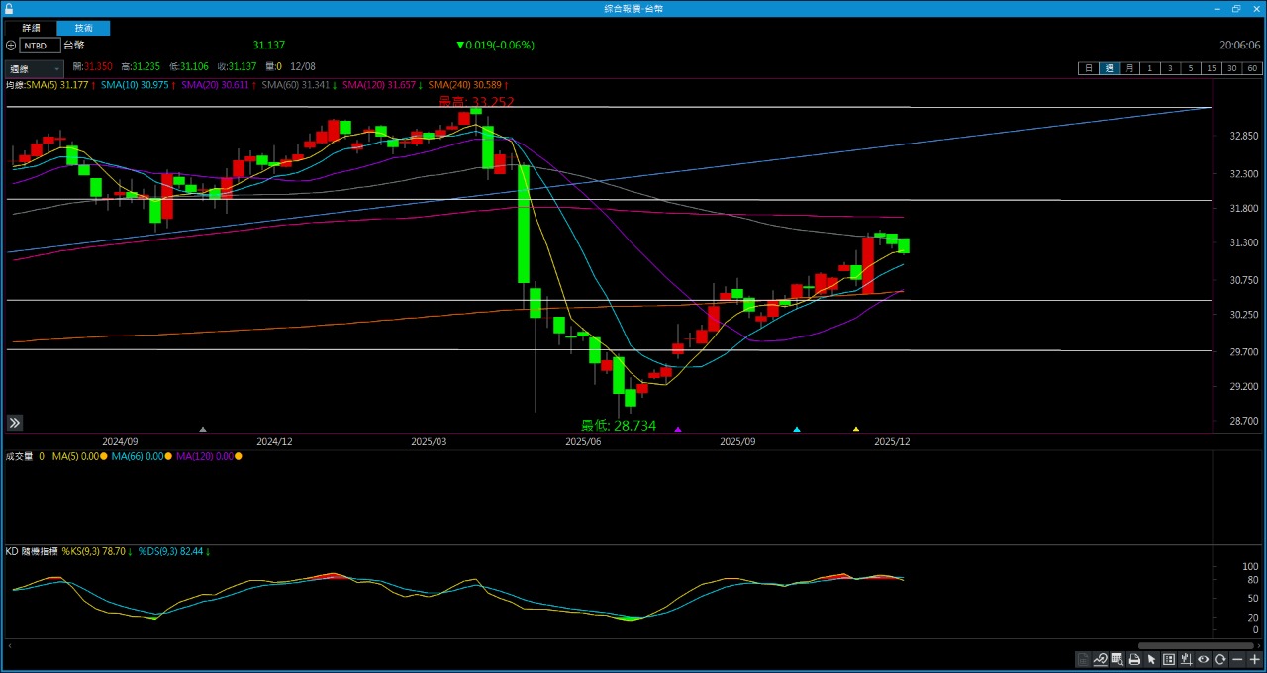Toggle the window lock icon
This screenshot has width=1267, height=673.
[9, 8]
